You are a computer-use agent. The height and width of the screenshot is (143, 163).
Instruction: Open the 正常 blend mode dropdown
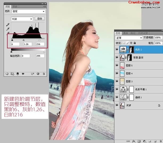click(129, 38)
